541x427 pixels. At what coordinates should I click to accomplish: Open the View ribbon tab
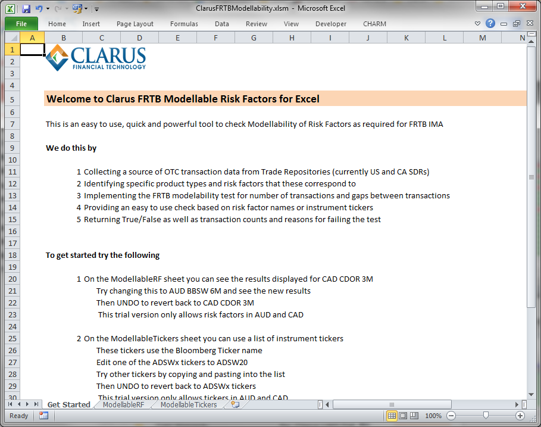[x=291, y=24]
